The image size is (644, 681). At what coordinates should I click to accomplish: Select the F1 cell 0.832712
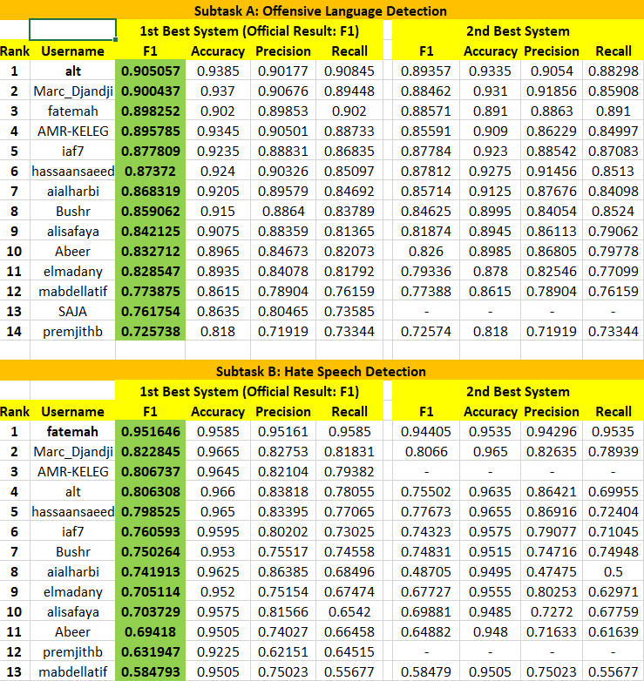(x=151, y=251)
